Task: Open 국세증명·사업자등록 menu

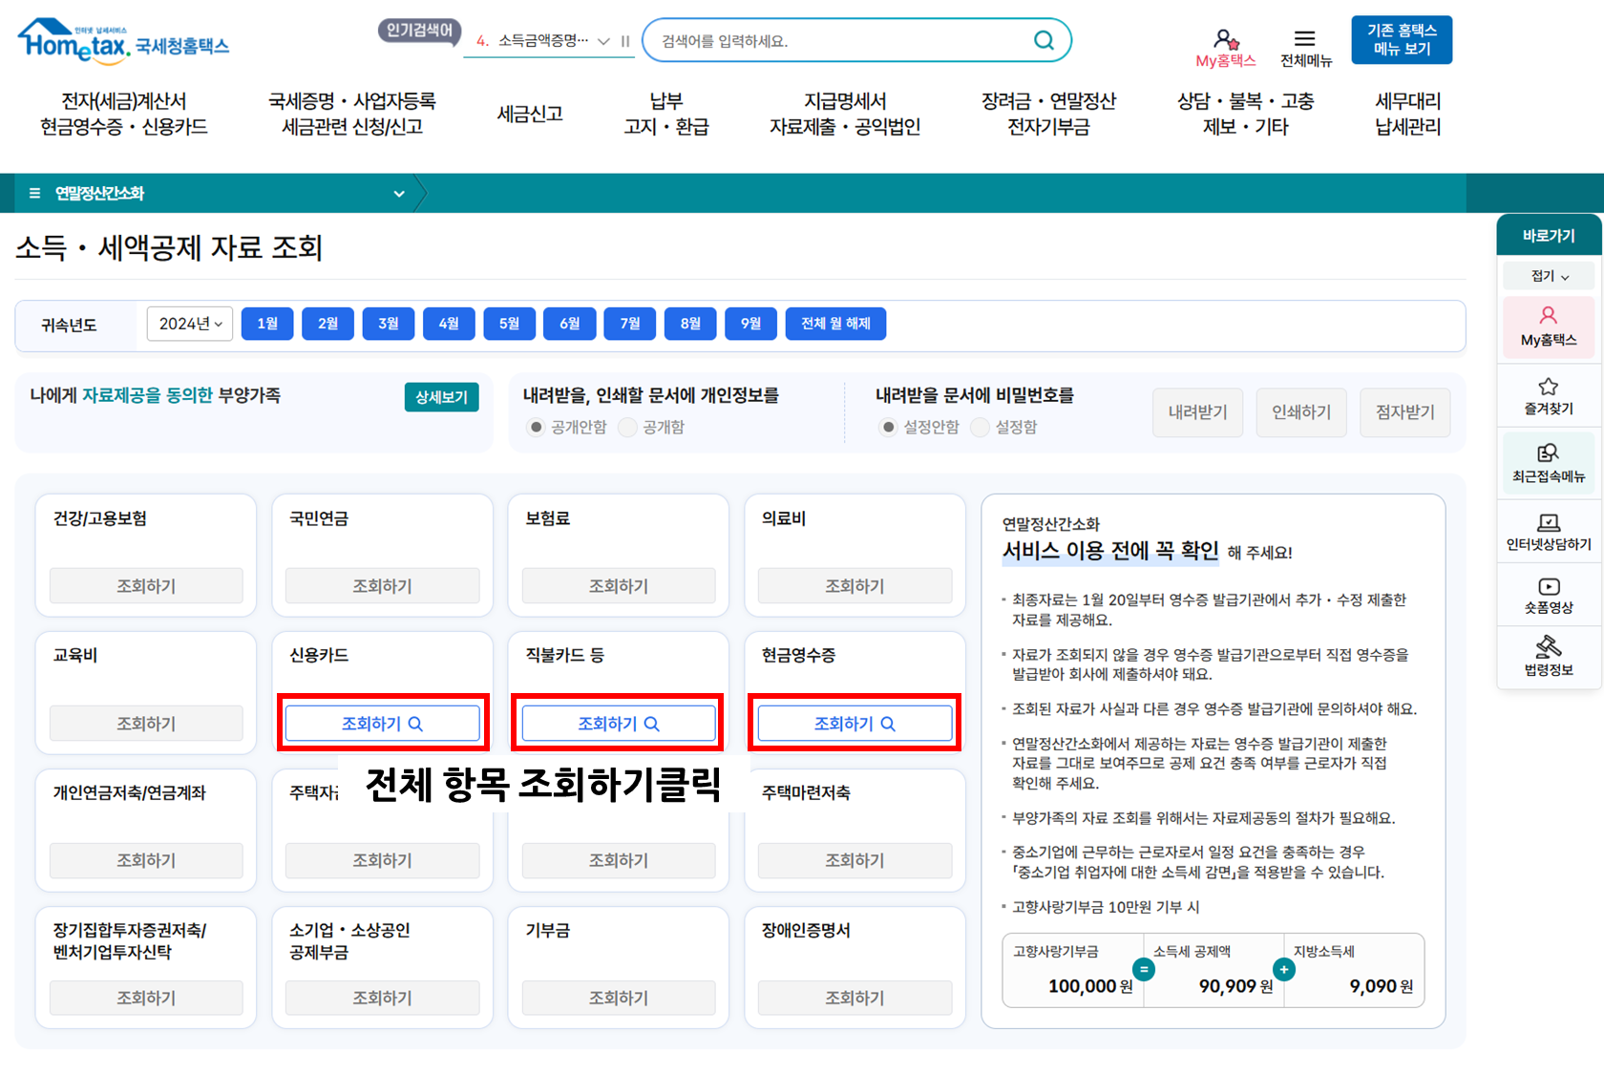Action: tap(352, 114)
